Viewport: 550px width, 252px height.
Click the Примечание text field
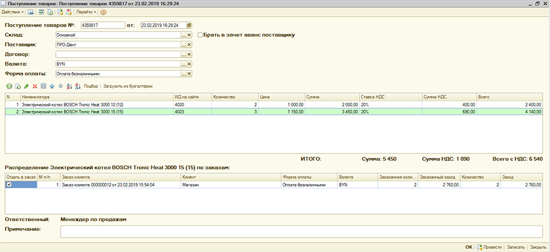pyautogui.click(x=301, y=232)
